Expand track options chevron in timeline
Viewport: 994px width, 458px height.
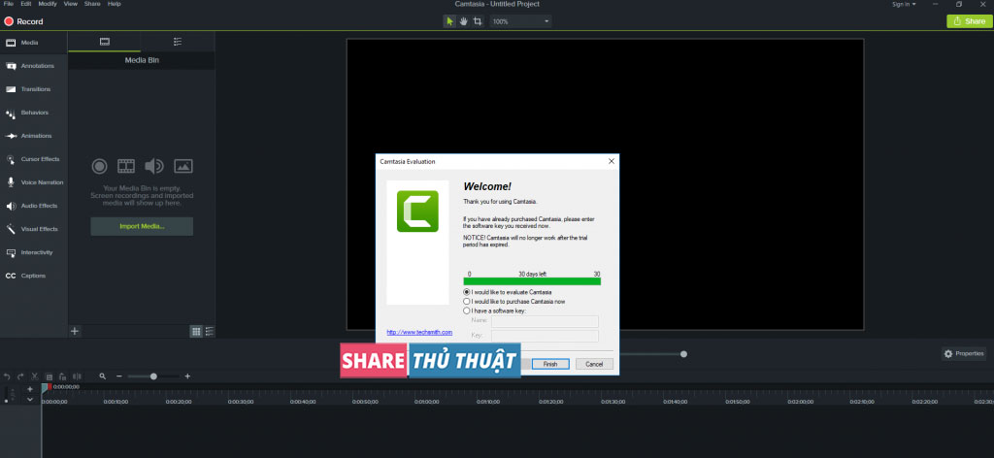tap(30, 399)
